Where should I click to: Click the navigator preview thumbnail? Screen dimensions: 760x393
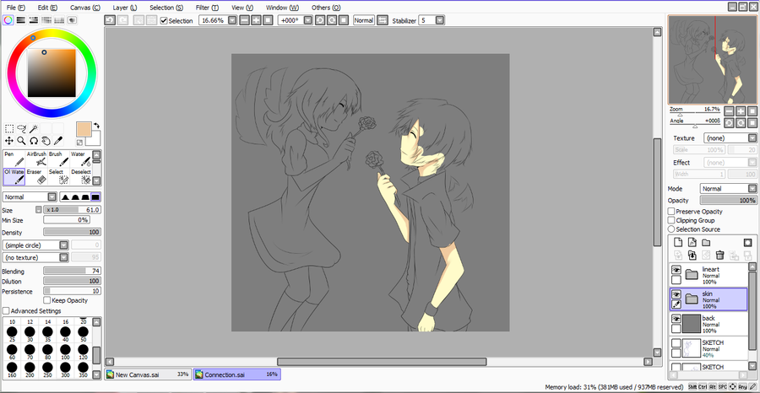[712, 59]
